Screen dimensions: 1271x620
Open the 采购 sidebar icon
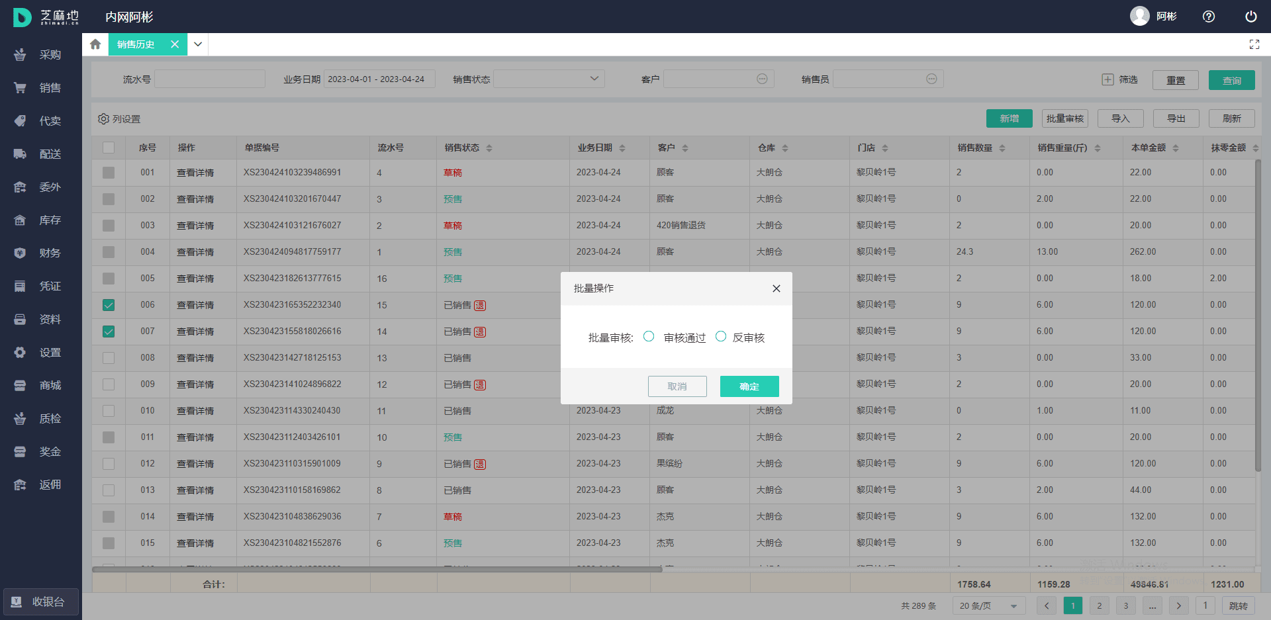pos(20,54)
